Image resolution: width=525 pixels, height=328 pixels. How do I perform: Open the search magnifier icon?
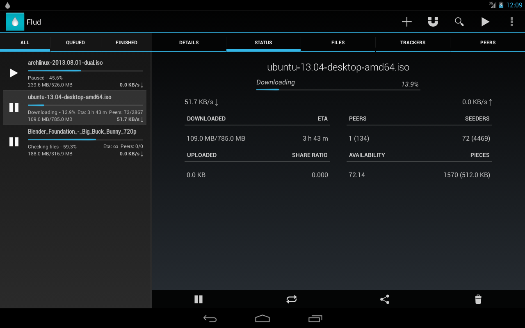pos(459,22)
